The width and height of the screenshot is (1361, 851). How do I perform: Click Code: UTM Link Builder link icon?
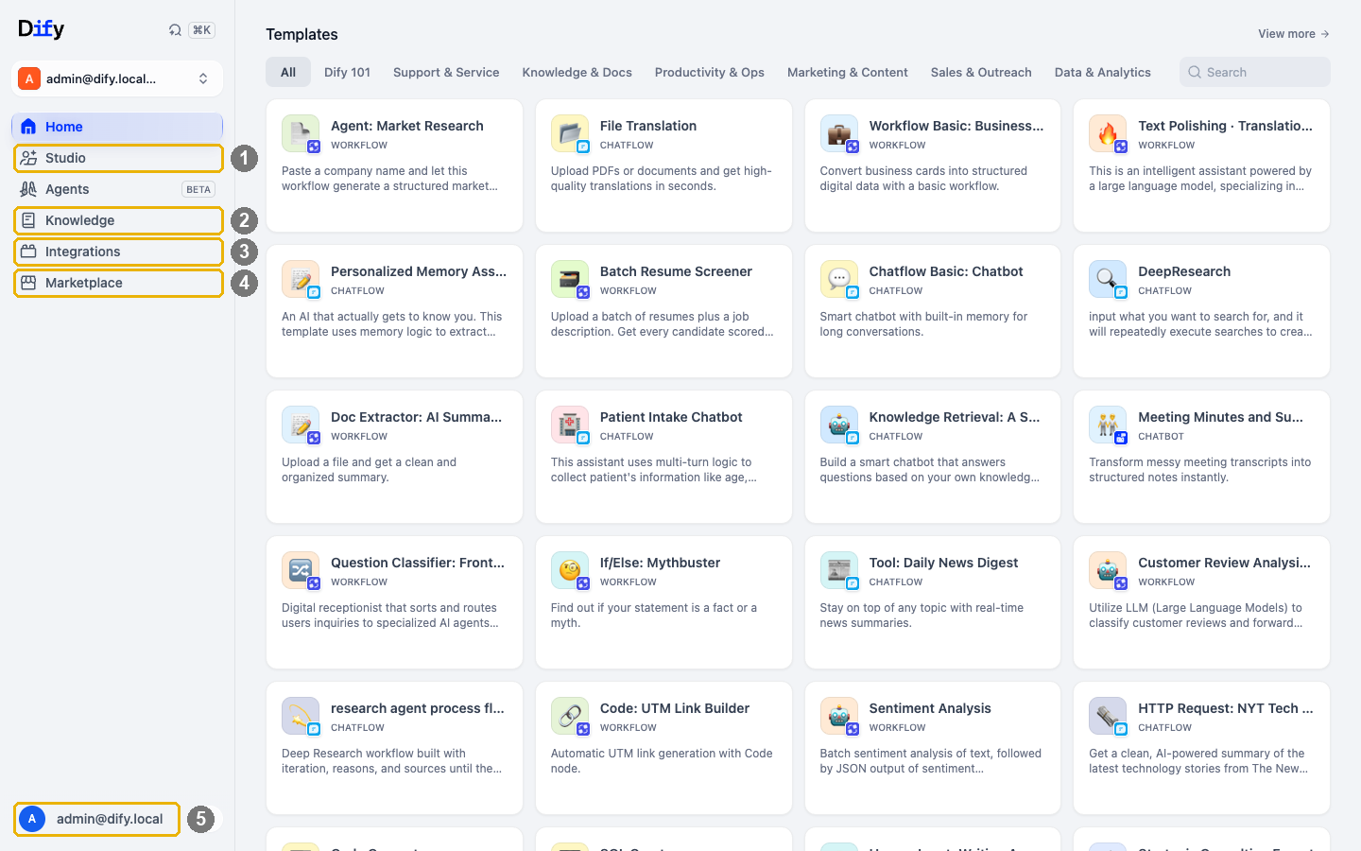click(570, 716)
